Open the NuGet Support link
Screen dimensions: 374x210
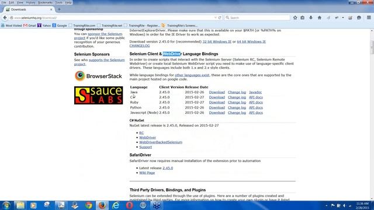tap(146, 147)
